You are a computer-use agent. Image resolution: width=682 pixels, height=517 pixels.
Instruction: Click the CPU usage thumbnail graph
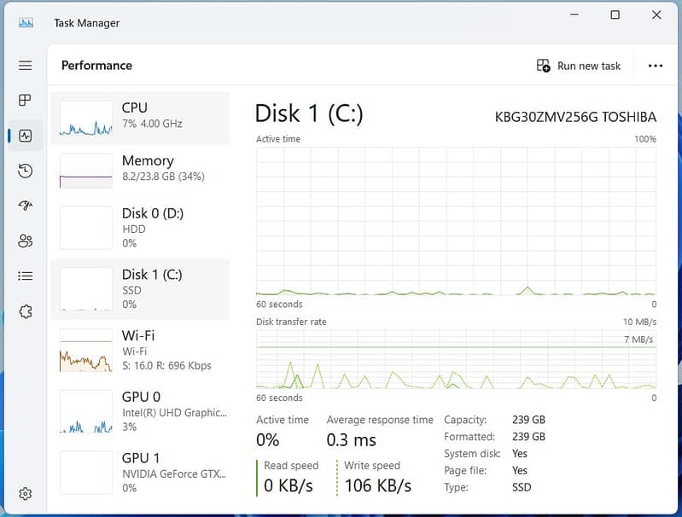coord(86,119)
